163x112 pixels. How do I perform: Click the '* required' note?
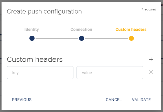[x=149, y=9]
